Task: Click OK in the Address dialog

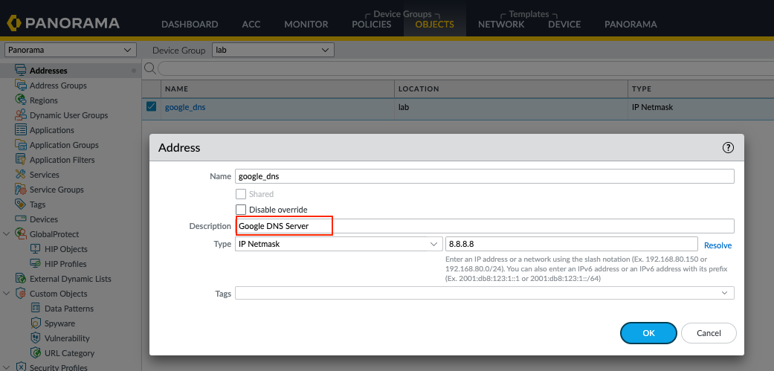Action: tap(648, 333)
